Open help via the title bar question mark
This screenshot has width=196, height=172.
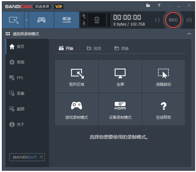[159, 5]
